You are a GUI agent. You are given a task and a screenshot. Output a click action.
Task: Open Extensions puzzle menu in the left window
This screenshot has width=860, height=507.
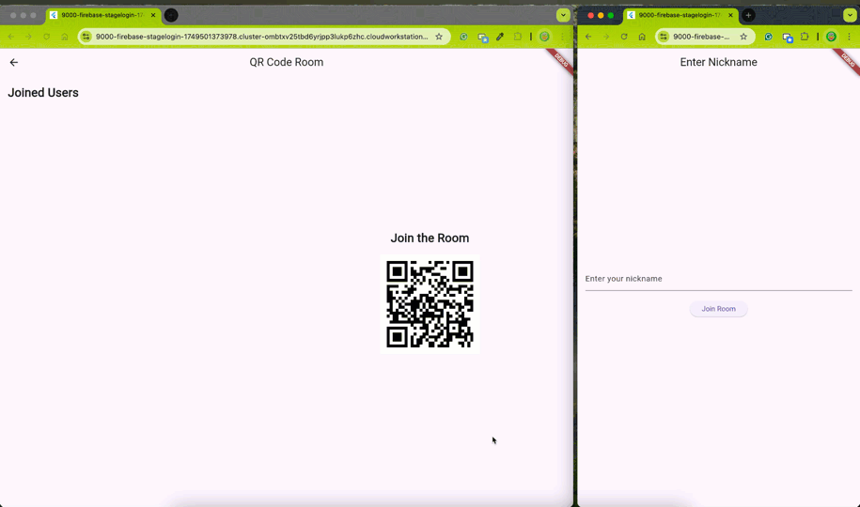(x=517, y=37)
